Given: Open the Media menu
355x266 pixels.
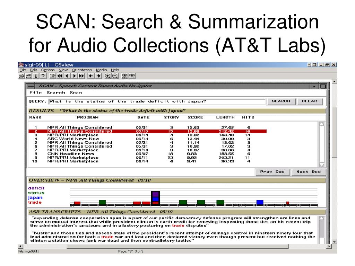Looking at the screenshot, I should (x=102, y=70).
